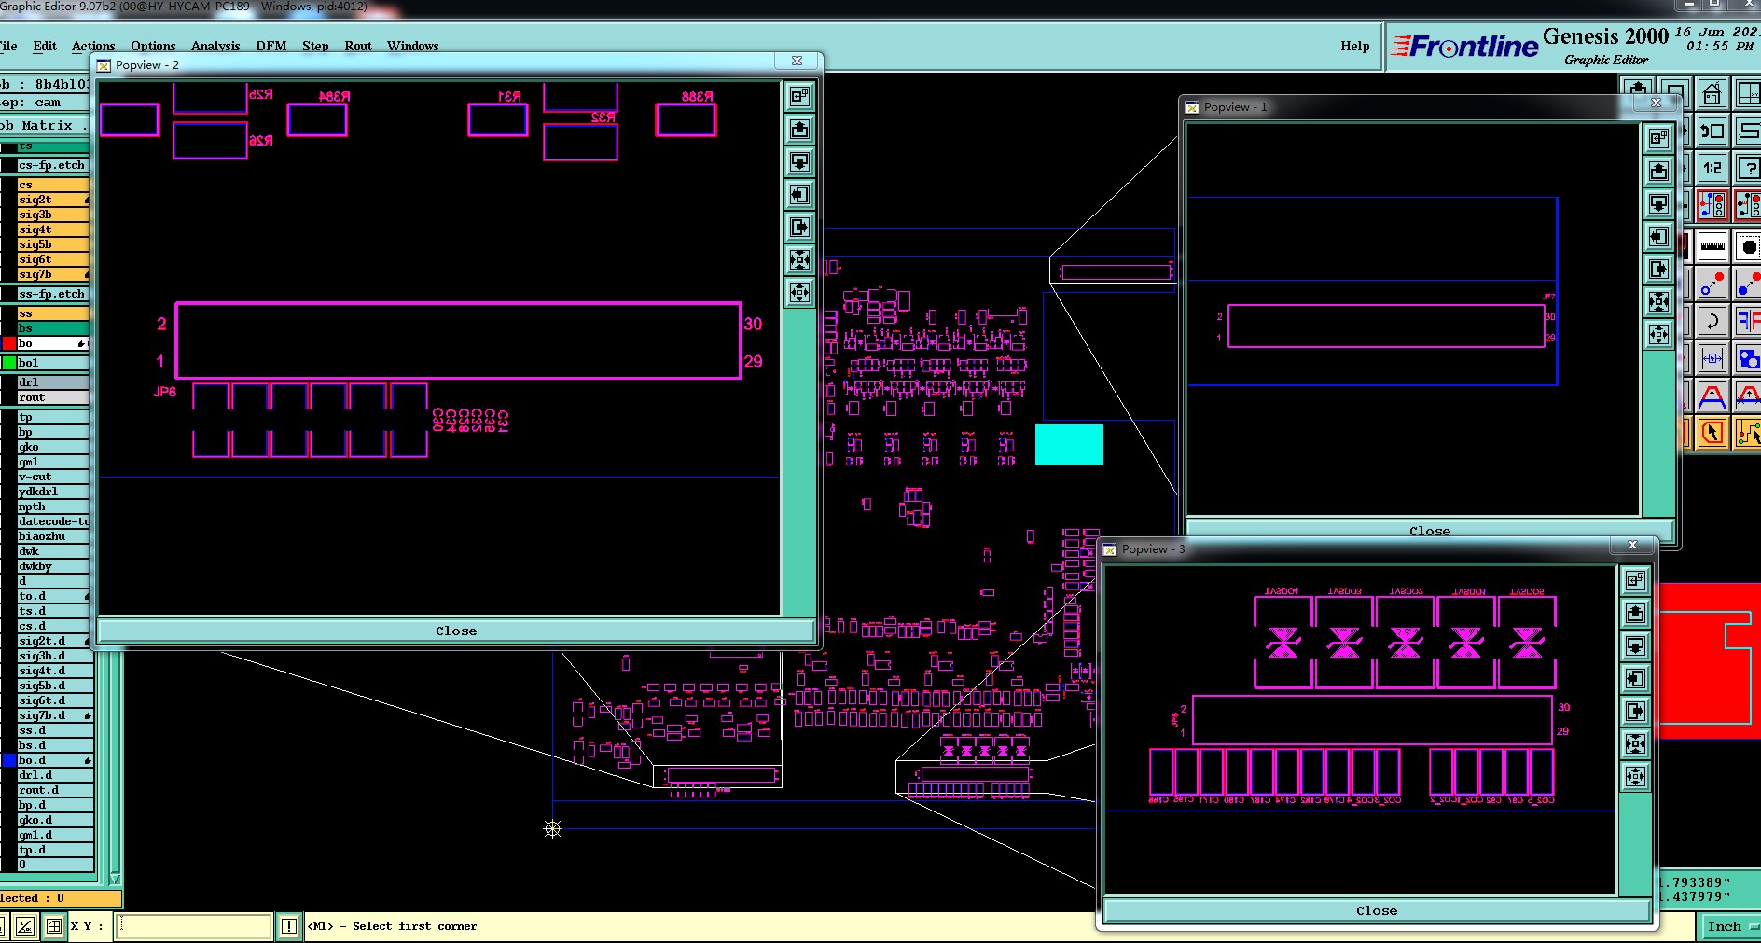
Task: Click the grid snap icon in status bar
Action: pos(54,926)
